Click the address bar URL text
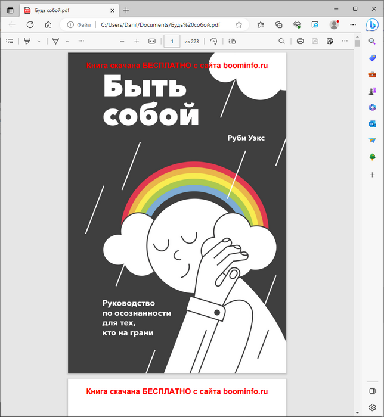Viewport: 384px width, 417px height. coord(160,25)
